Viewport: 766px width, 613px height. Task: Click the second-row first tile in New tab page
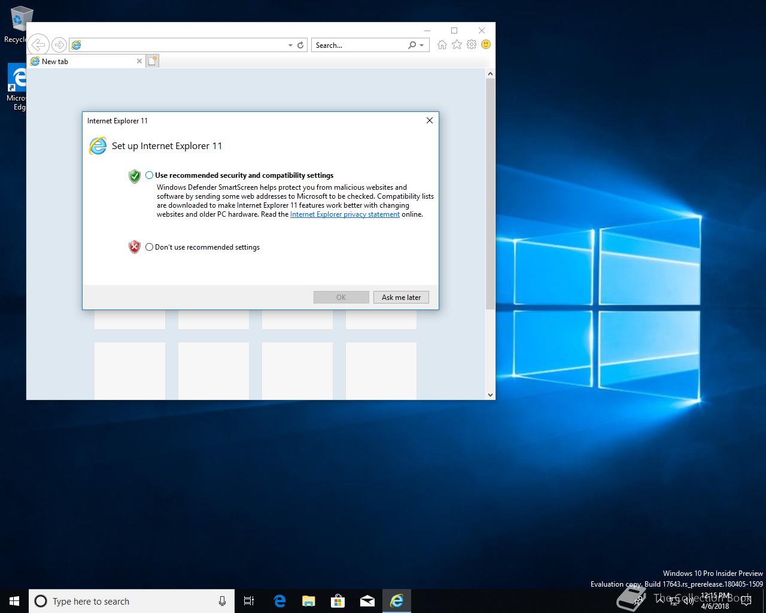pyautogui.click(x=130, y=371)
